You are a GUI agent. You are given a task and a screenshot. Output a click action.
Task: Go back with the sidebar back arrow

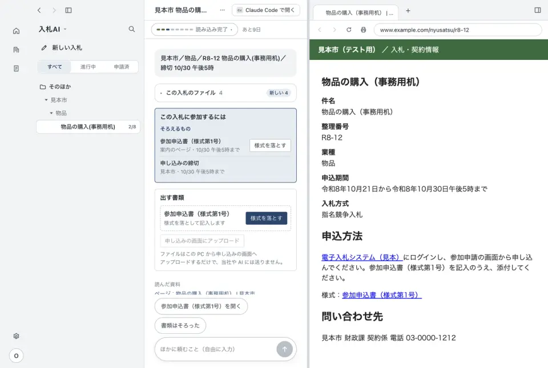[39, 10]
